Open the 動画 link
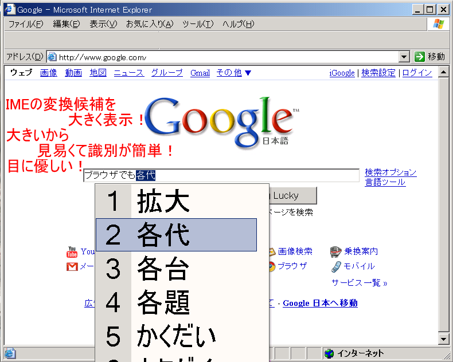The image size is (453, 362). point(73,73)
